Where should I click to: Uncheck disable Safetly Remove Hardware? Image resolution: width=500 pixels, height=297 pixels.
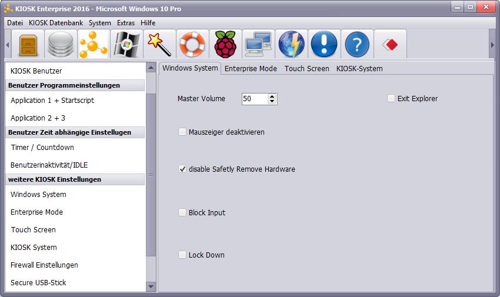pos(182,169)
